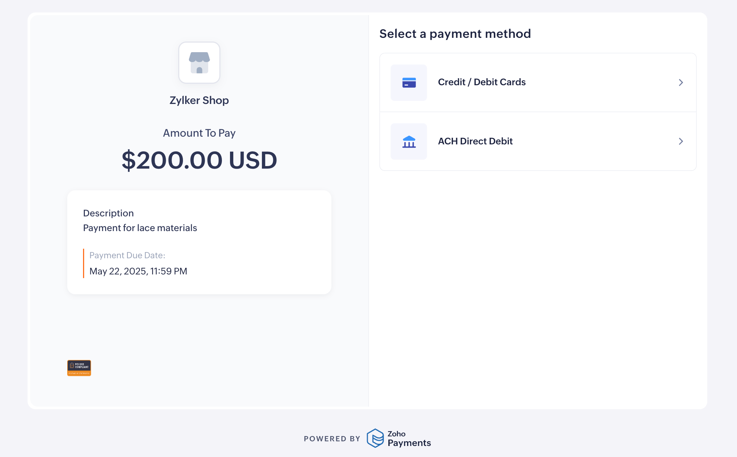
Task: Click the POWERED BY text
Action: pyautogui.click(x=332, y=439)
